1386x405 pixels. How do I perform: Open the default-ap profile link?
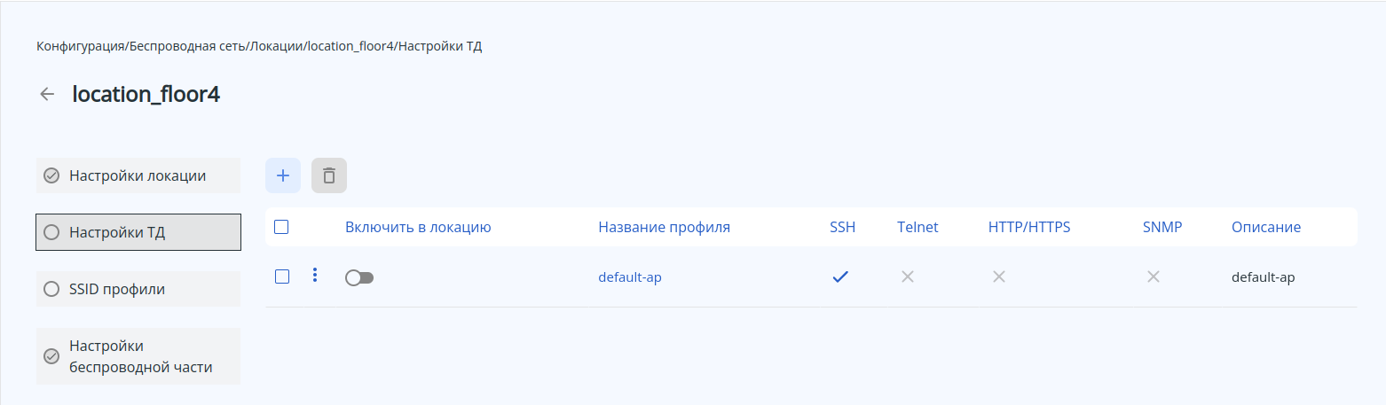click(x=630, y=277)
